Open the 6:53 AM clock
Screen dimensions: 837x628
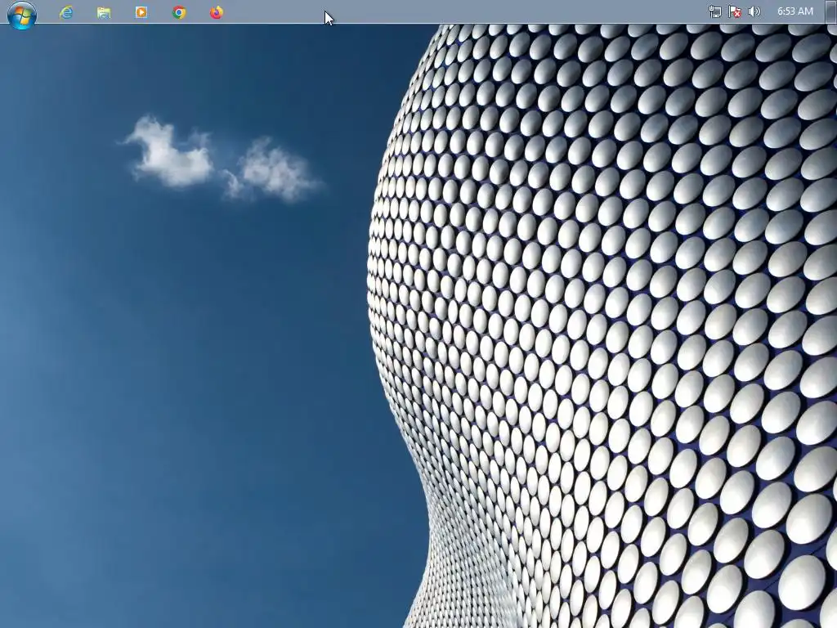coord(794,11)
